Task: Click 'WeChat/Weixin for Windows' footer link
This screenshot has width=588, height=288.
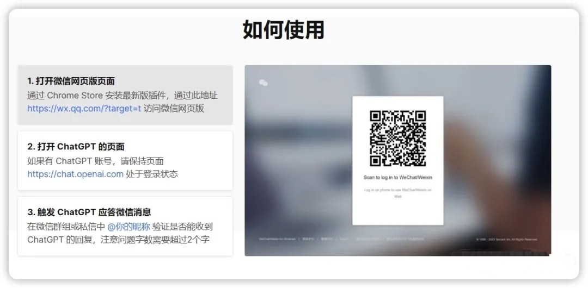Action: [x=277, y=239]
